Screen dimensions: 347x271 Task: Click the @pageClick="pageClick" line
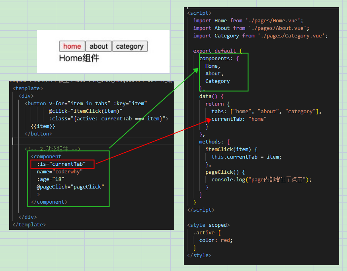click(70, 187)
